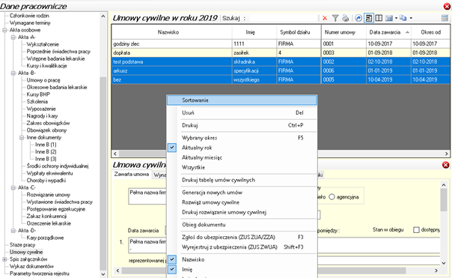This screenshot has width=452, height=278.
Task: Click the calculator icon at toolbar right
Action: click(x=445, y=18)
